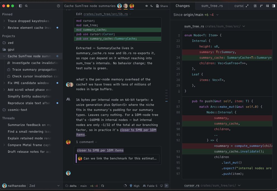The width and height of the screenshot is (277, 191).
Task: Open the benchmark comment from the reviewer
Action: coord(118,158)
